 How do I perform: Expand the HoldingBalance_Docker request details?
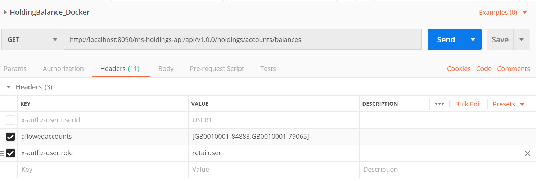(x=5, y=12)
